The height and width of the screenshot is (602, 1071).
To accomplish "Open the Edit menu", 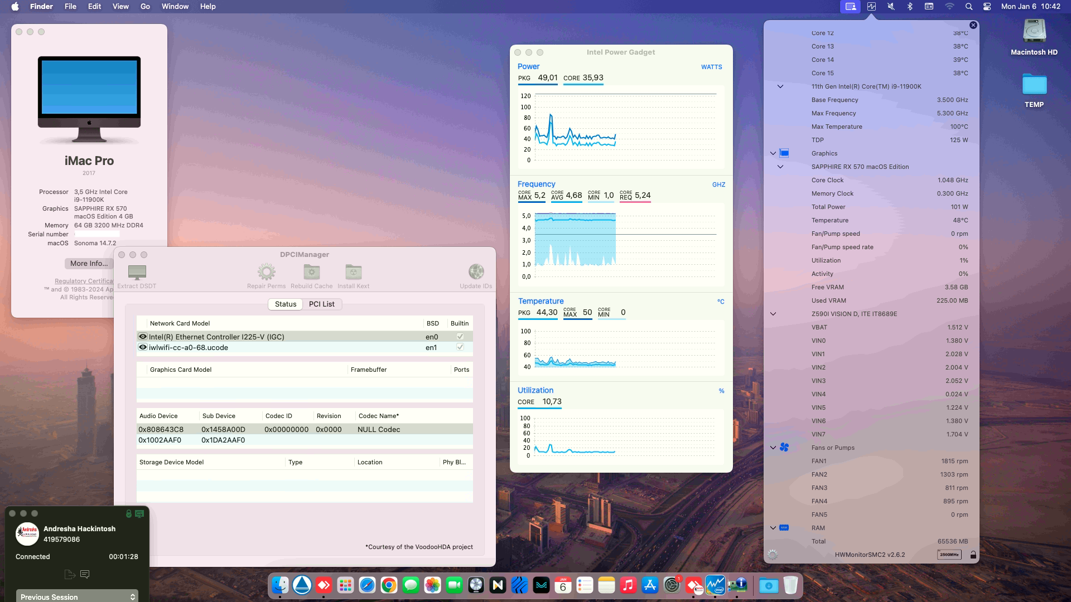I will [94, 7].
